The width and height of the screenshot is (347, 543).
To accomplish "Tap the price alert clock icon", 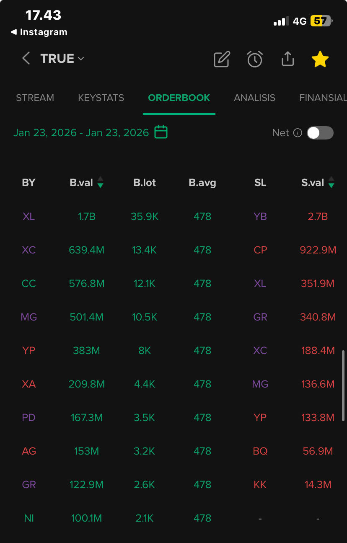I will click(x=255, y=59).
